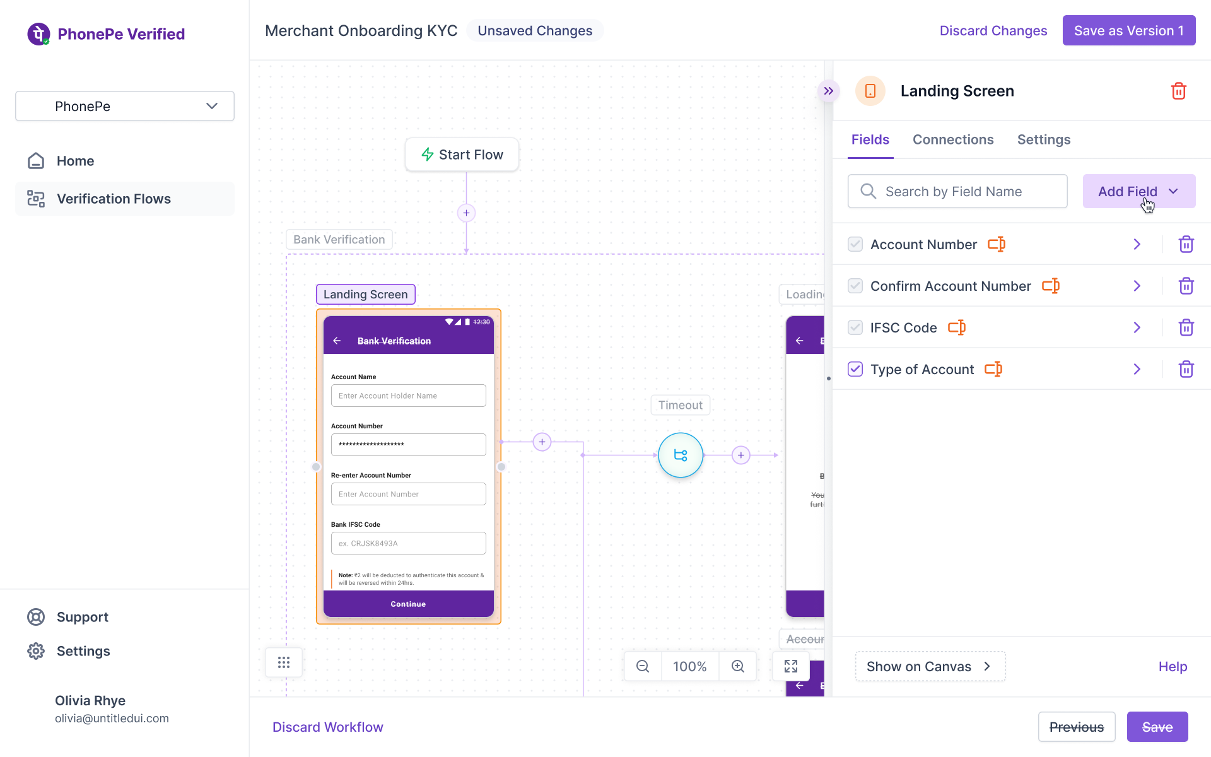Viewport: 1211px width, 757px height.
Task: Open the Settings tab in Landing Screen panel
Action: pyautogui.click(x=1043, y=139)
